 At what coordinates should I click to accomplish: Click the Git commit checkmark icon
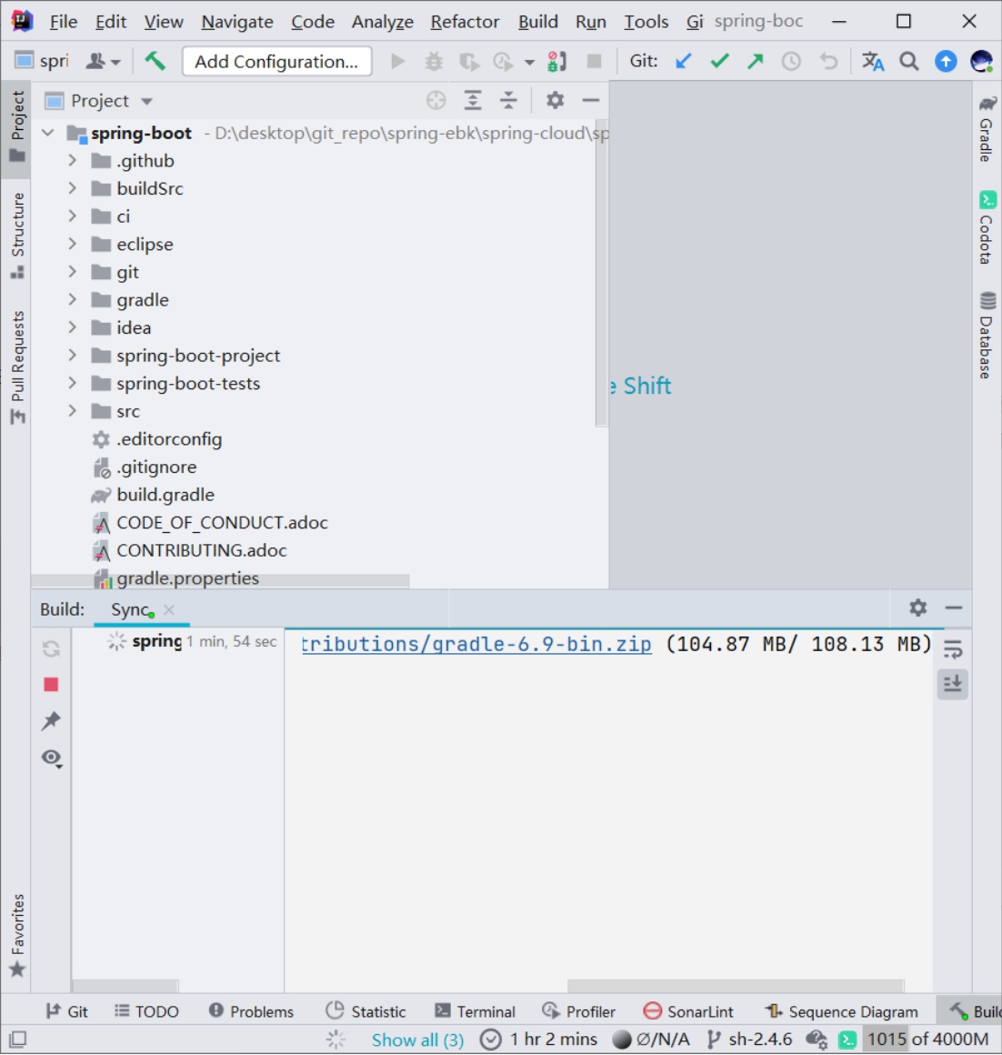click(719, 61)
